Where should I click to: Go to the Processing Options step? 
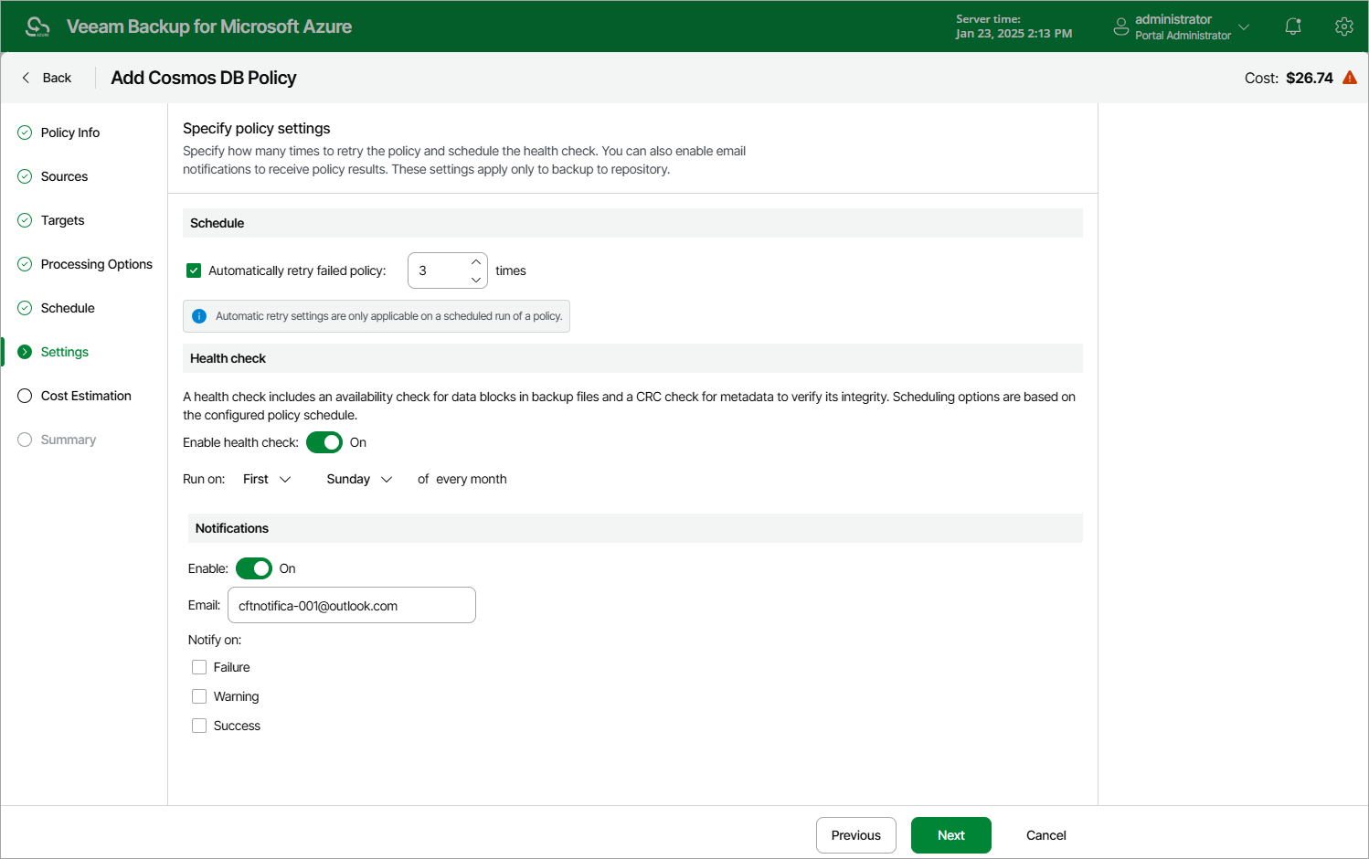point(97,264)
